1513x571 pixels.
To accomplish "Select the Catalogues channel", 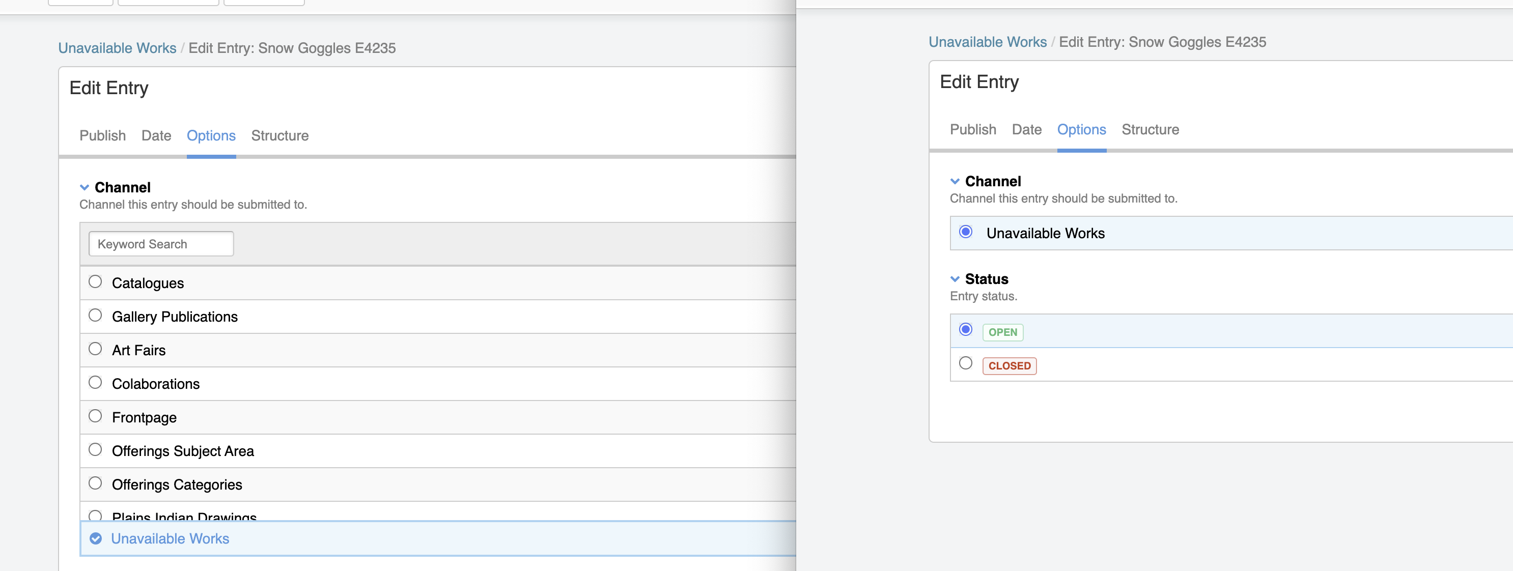I will [95, 281].
